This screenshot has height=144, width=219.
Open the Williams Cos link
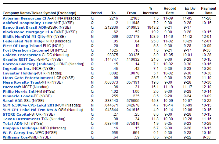pyautogui.click(x=15, y=137)
